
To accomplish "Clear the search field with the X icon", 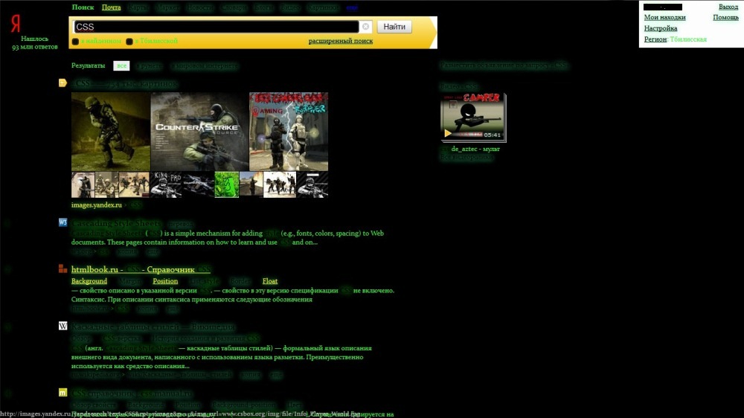I will [365, 27].
